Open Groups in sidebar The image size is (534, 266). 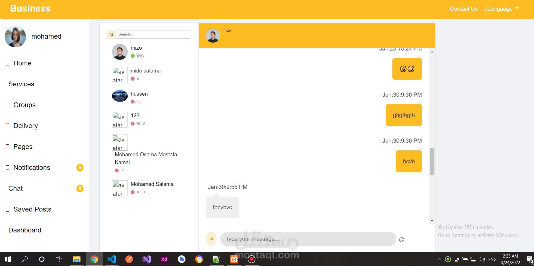[24, 105]
